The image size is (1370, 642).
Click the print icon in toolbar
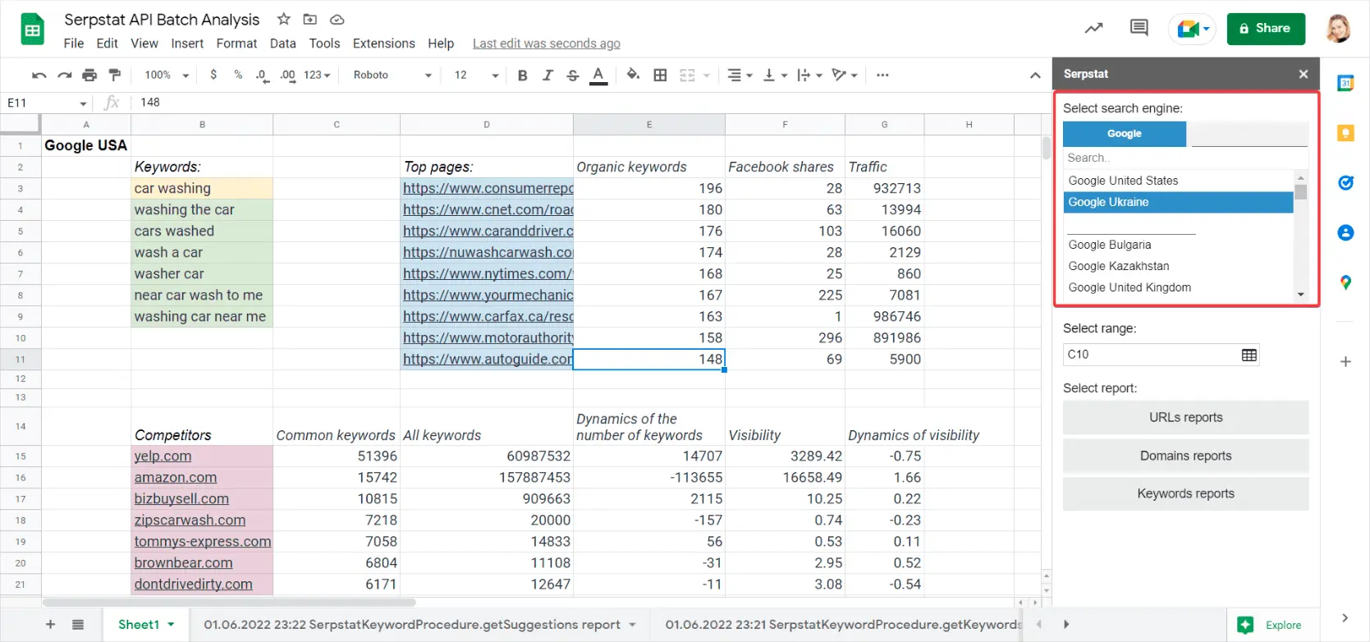click(89, 76)
